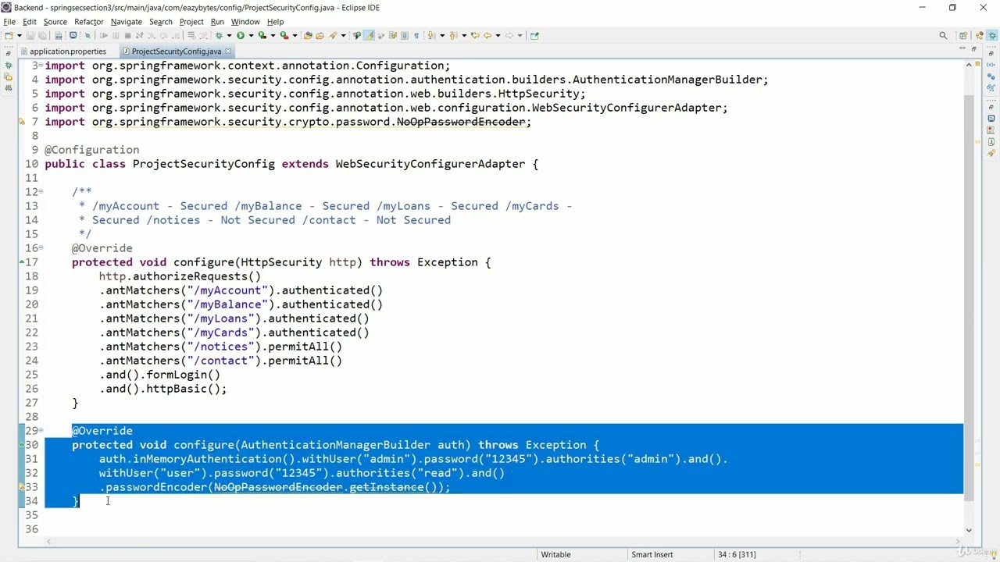Viewport: 1000px width, 562px height.
Task: Collapse the Javadoc comment at line 12
Action: pos(41,192)
